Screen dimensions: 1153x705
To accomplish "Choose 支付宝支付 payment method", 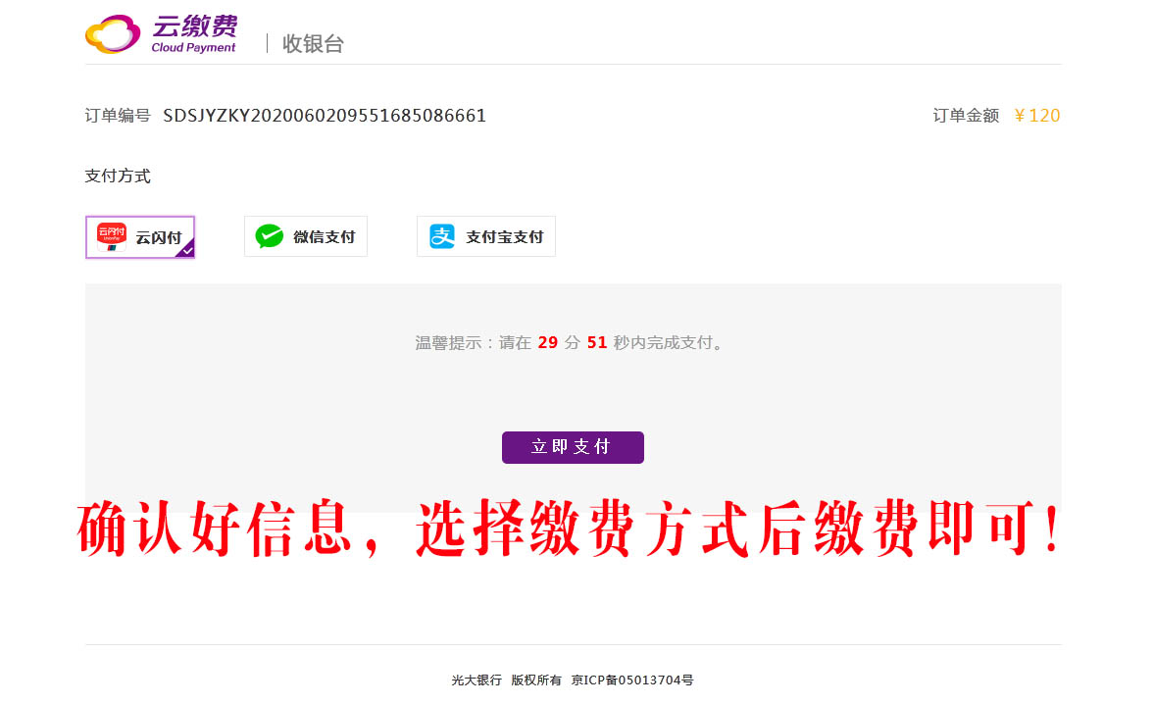I will 486,236.
